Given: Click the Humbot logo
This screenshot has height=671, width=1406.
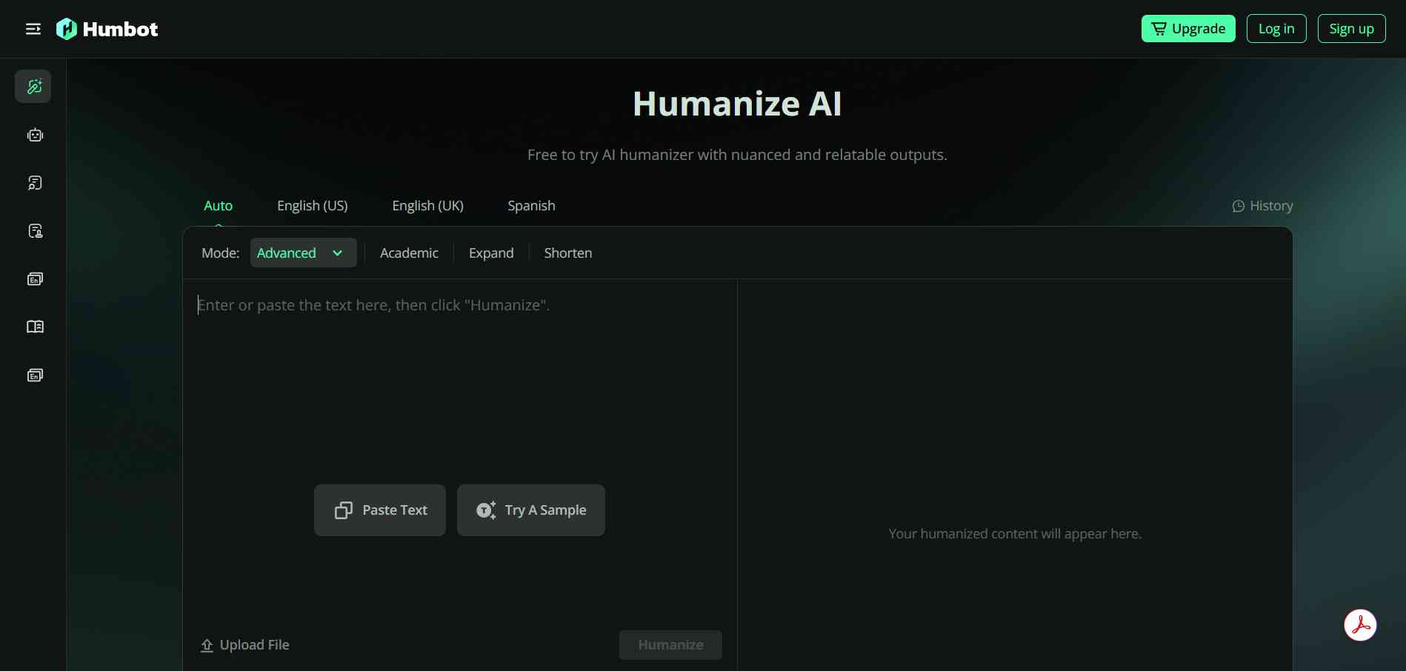Looking at the screenshot, I should coord(107,28).
